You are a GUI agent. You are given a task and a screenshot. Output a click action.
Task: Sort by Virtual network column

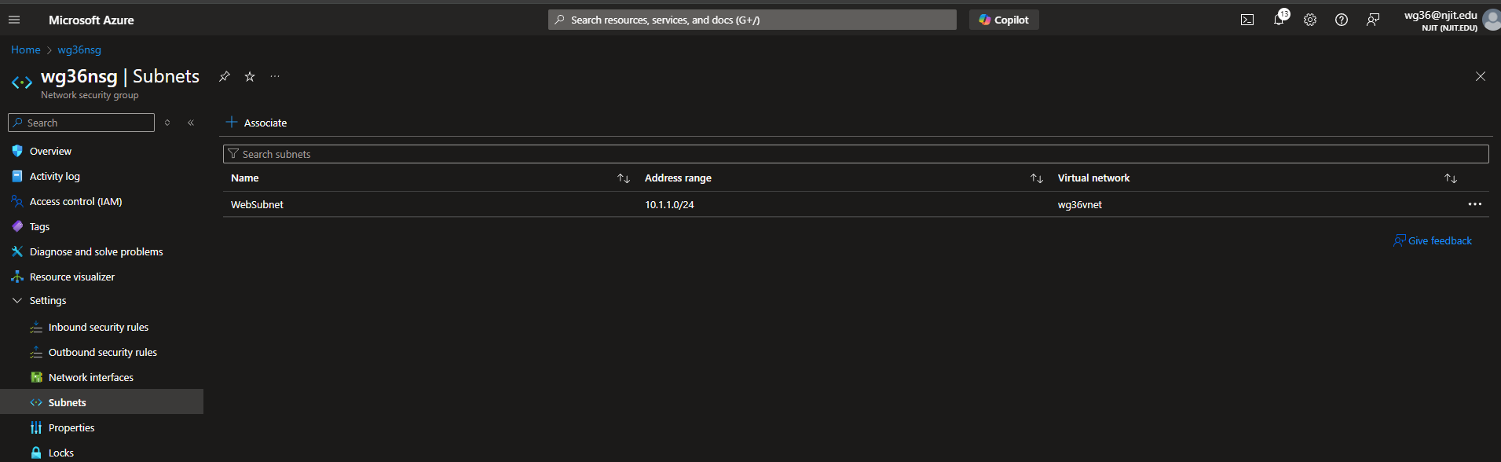click(x=1450, y=178)
